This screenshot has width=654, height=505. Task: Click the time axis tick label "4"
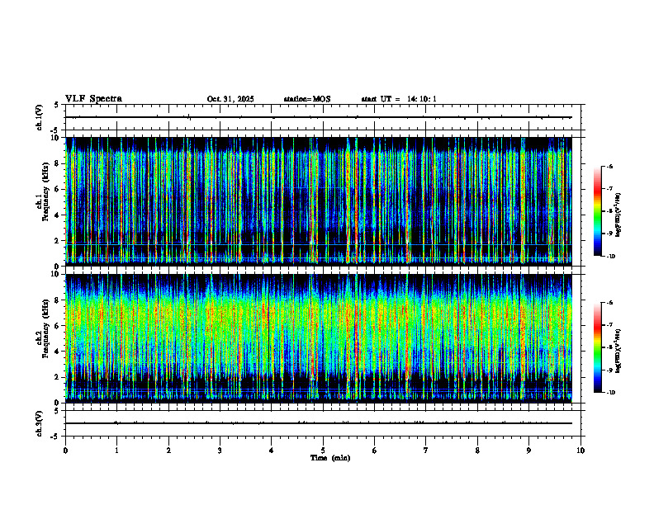pyautogui.click(x=272, y=451)
